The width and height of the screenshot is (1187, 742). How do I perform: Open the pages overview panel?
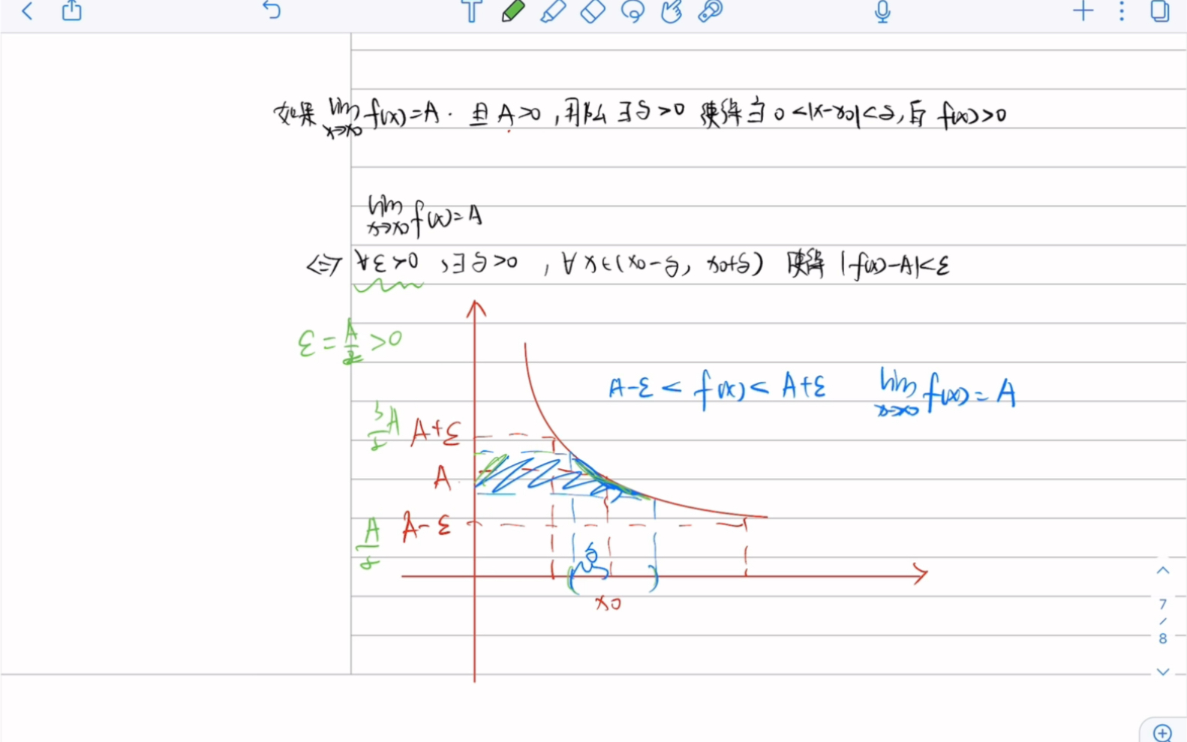[1160, 11]
